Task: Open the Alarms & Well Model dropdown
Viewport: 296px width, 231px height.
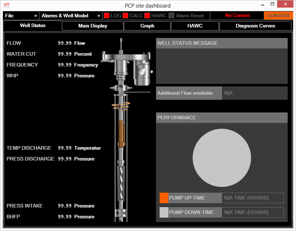Action: pos(71,16)
